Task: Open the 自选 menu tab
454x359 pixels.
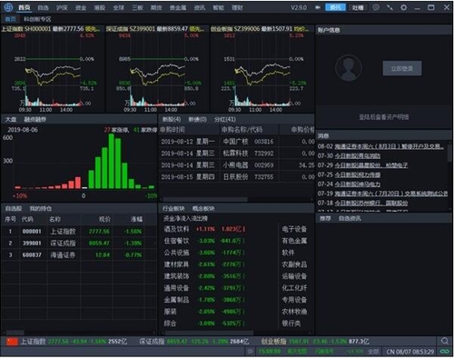Action: point(43,7)
